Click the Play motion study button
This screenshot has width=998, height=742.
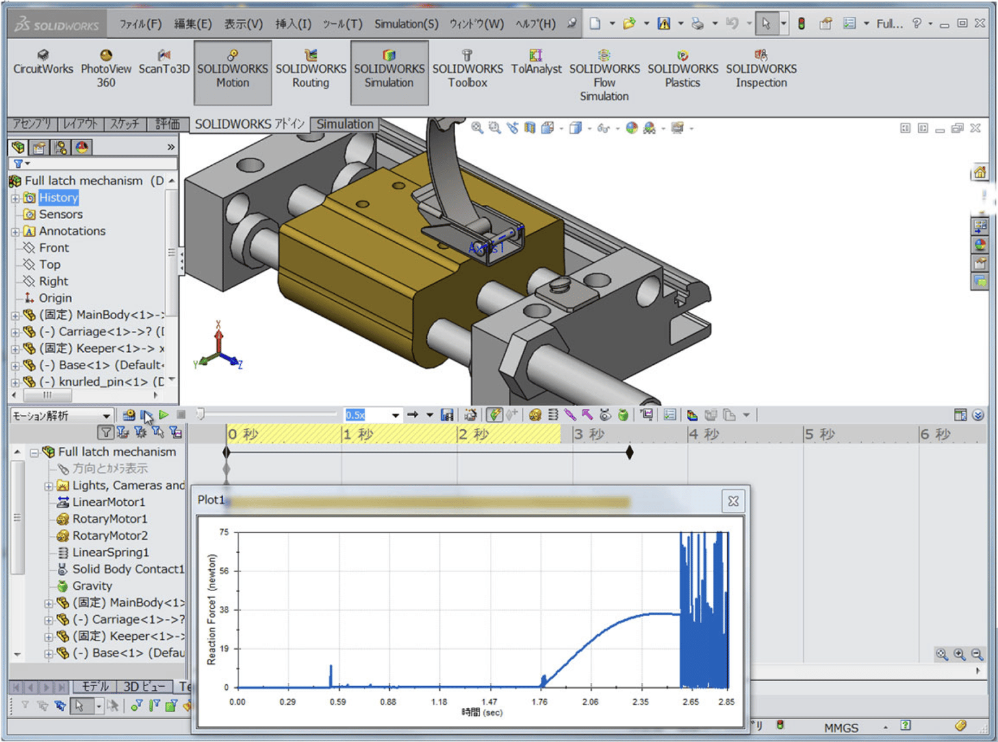click(x=164, y=415)
